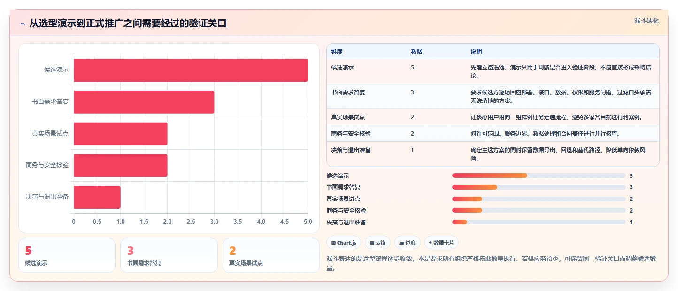
Task: Select the 漏斗转化 tag in the header
Action: click(647, 21)
